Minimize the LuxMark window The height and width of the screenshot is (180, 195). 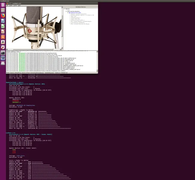(x=9, y=4)
